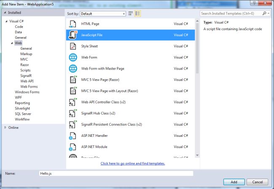Click the Style Sheet template icon
This screenshot has height=189, width=274.
point(73,46)
